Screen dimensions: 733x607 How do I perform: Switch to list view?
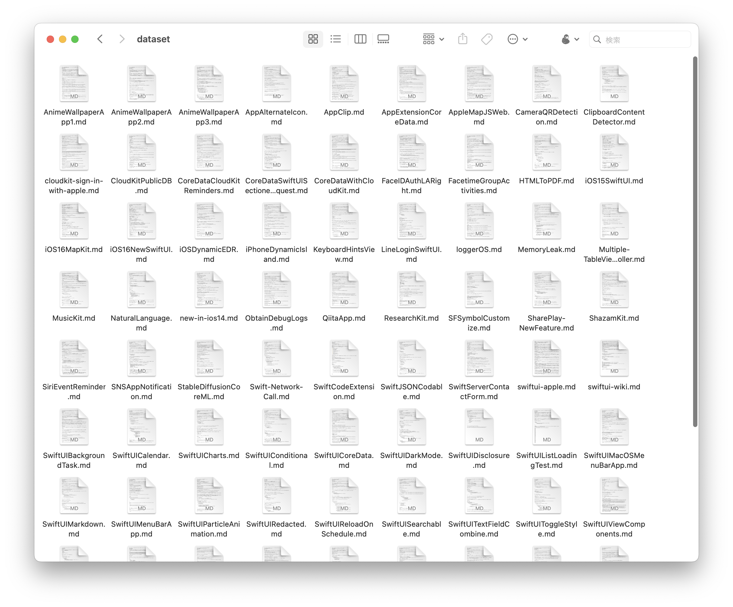[335, 39]
